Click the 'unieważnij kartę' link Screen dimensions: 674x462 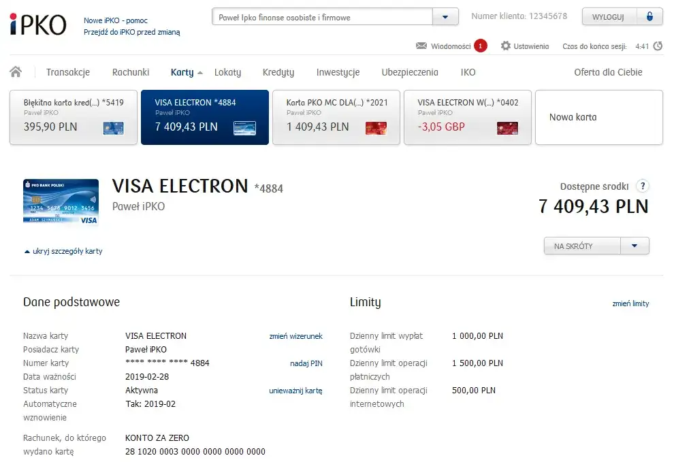point(295,391)
